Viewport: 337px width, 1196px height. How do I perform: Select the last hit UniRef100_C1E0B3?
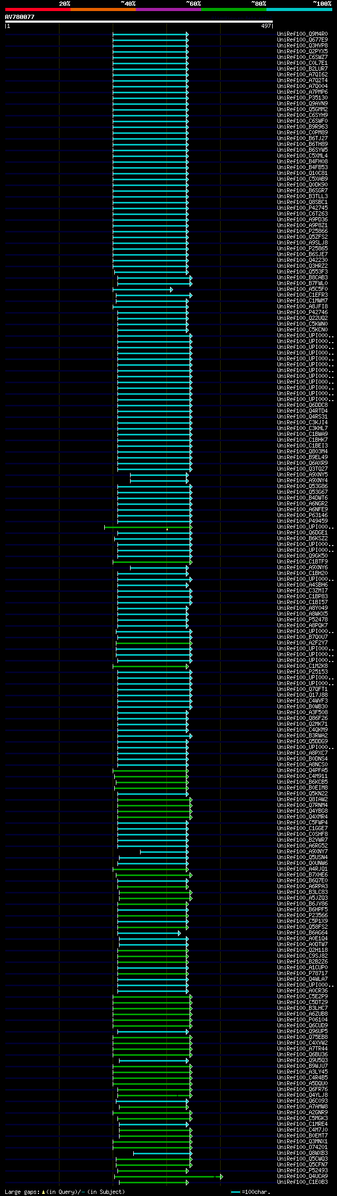point(302,1182)
